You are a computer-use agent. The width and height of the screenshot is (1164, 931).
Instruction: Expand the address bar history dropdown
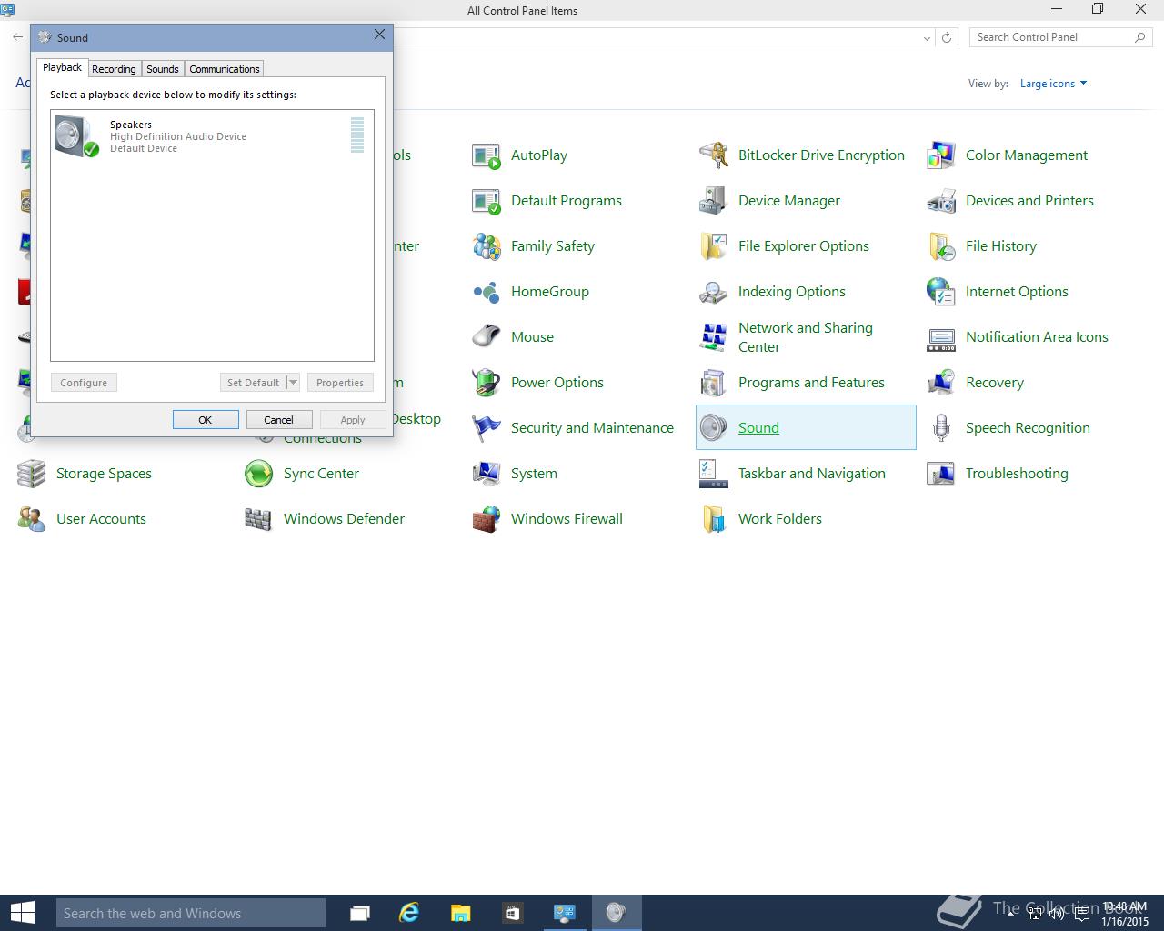[927, 37]
